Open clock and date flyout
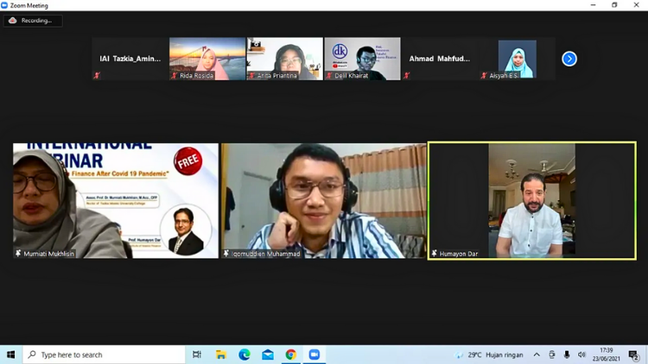This screenshot has height=364, width=648. coord(607,355)
